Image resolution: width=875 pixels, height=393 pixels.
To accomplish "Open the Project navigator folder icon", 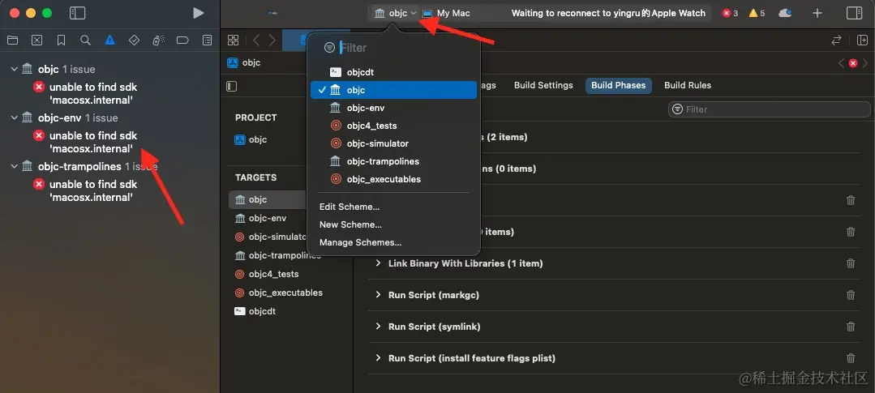I will coord(12,41).
